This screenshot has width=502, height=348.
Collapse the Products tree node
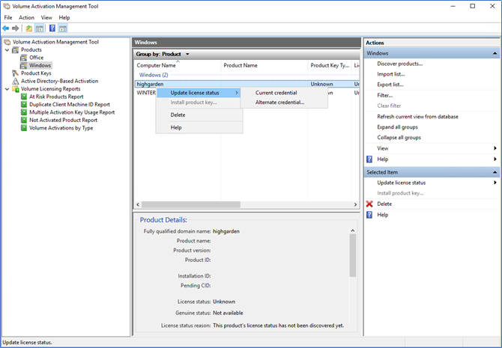(7, 50)
